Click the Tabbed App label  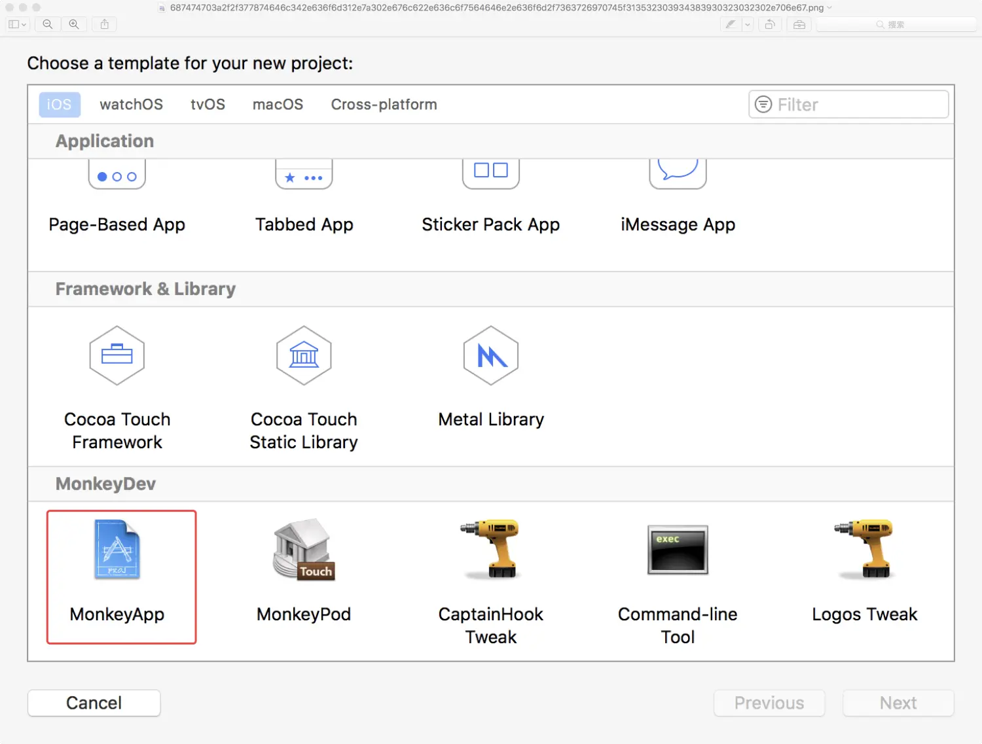pos(304,224)
